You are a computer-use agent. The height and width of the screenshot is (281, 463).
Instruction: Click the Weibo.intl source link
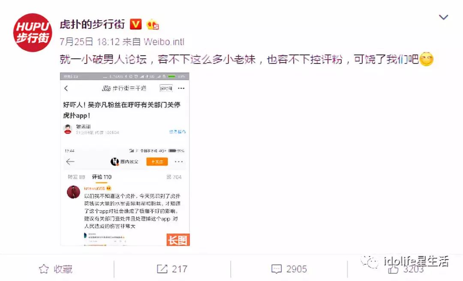(x=164, y=42)
